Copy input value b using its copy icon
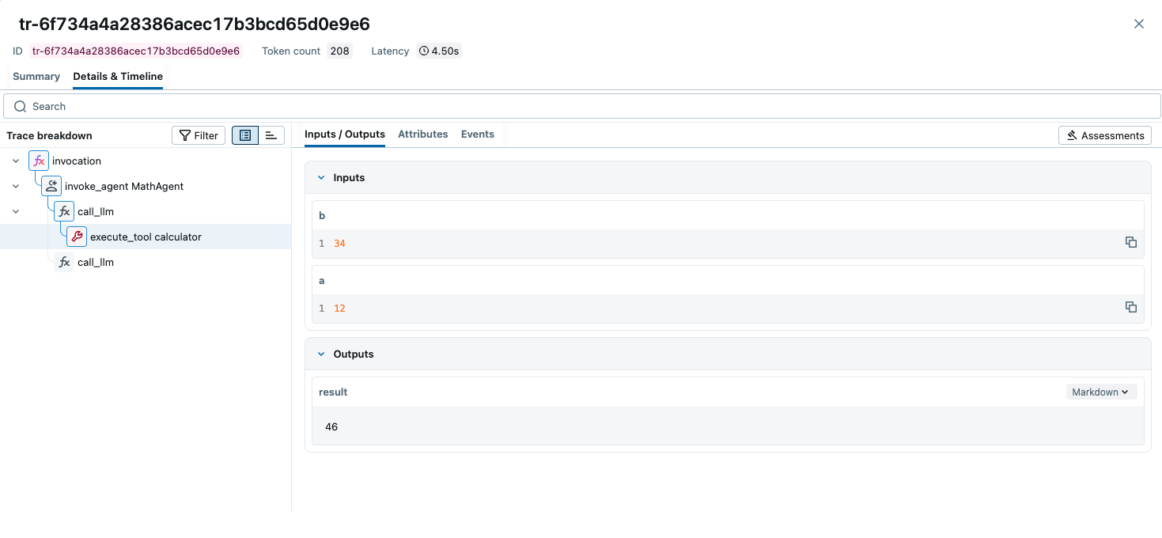1162x538 pixels. point(1130,242)
